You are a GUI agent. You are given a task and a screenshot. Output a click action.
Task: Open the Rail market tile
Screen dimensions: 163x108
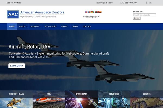(x=49, y=99)
